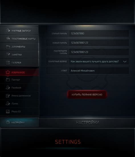Open the Секретный вопрос combo box text
The width and height of the screenshot is (135, 157).
95,61
